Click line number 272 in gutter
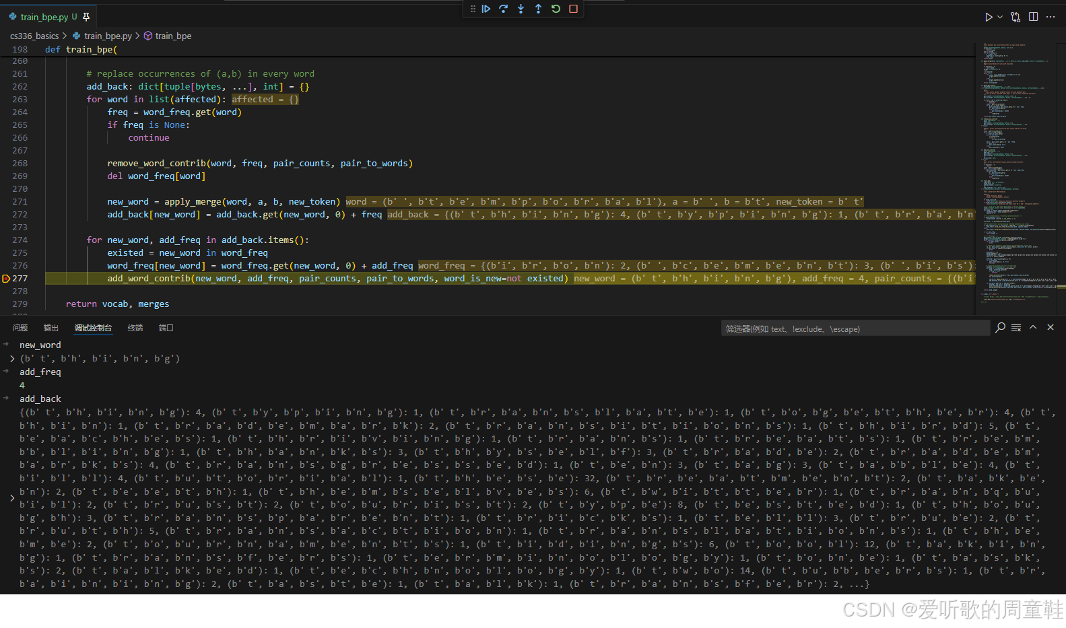This screenshot has width=1066, height=628. click(20, 215)
